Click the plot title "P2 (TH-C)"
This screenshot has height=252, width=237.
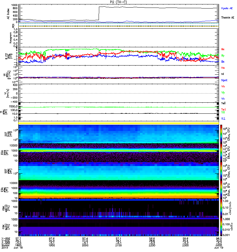coord(118,2)
